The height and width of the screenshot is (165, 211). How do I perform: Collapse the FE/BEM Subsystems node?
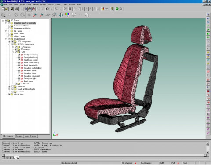pyautogui.click(x=9, y=44)
